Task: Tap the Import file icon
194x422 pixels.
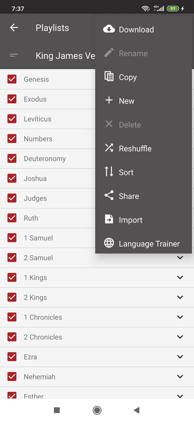Action: point(109,219)
